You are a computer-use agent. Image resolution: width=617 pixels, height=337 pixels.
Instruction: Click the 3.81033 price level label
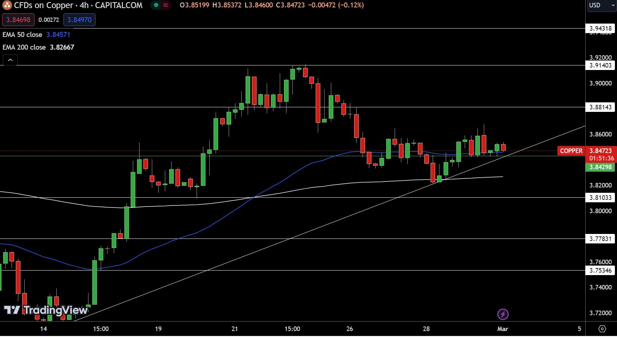tap(600, 198)
